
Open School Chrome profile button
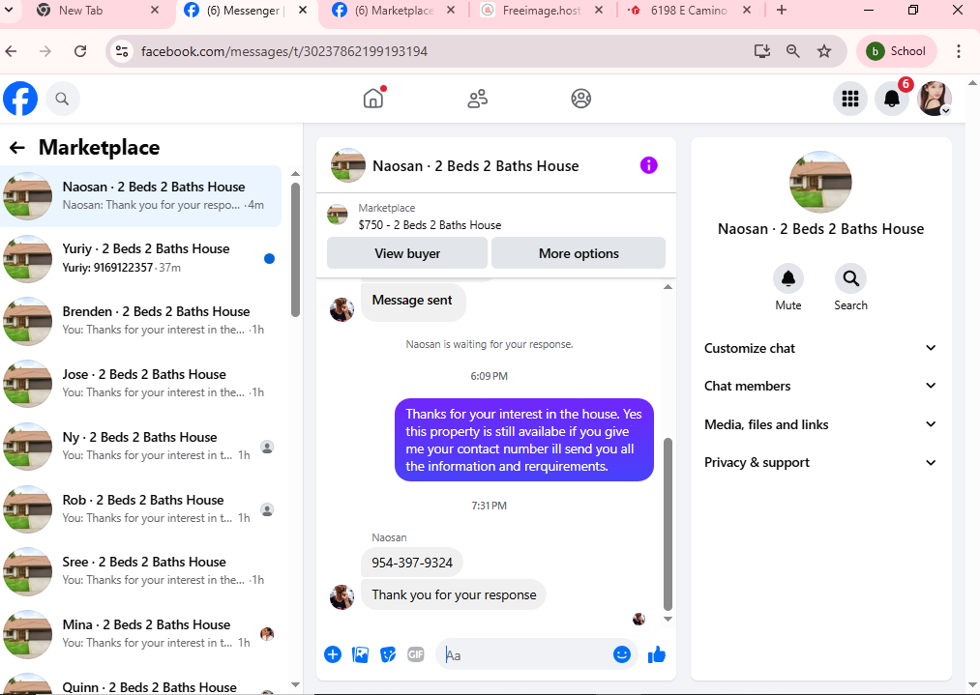tap(896, 51)
